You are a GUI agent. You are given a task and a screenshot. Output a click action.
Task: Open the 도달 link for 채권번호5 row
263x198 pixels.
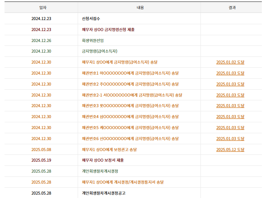[230, 128]
